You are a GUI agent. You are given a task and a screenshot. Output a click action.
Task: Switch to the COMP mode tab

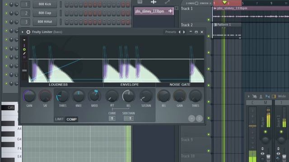pos(71,119)
